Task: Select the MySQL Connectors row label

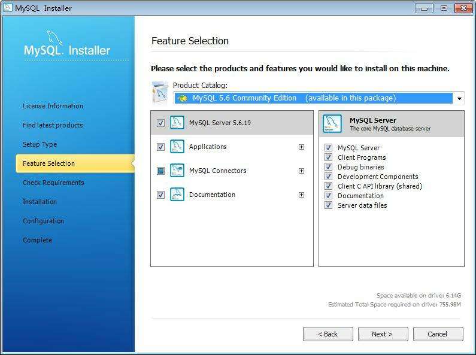Action: pyautogui.click(x=218, y=171)
